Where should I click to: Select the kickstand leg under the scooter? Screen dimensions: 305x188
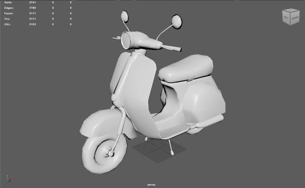point(171,147)
